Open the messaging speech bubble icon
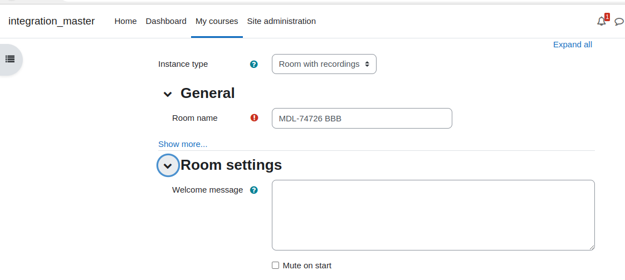This screenshot has width=625, height=280. pyautogui.click(x=619, y=22)
